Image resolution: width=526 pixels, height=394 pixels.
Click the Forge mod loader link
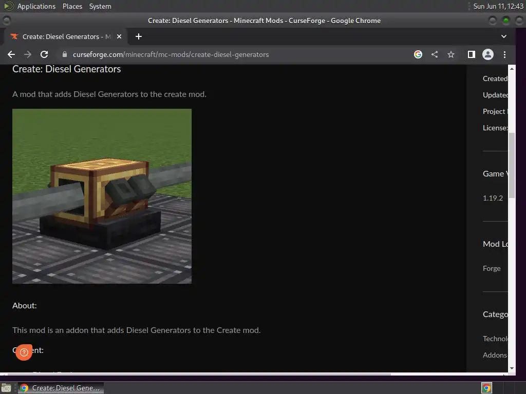pos(492,268)
